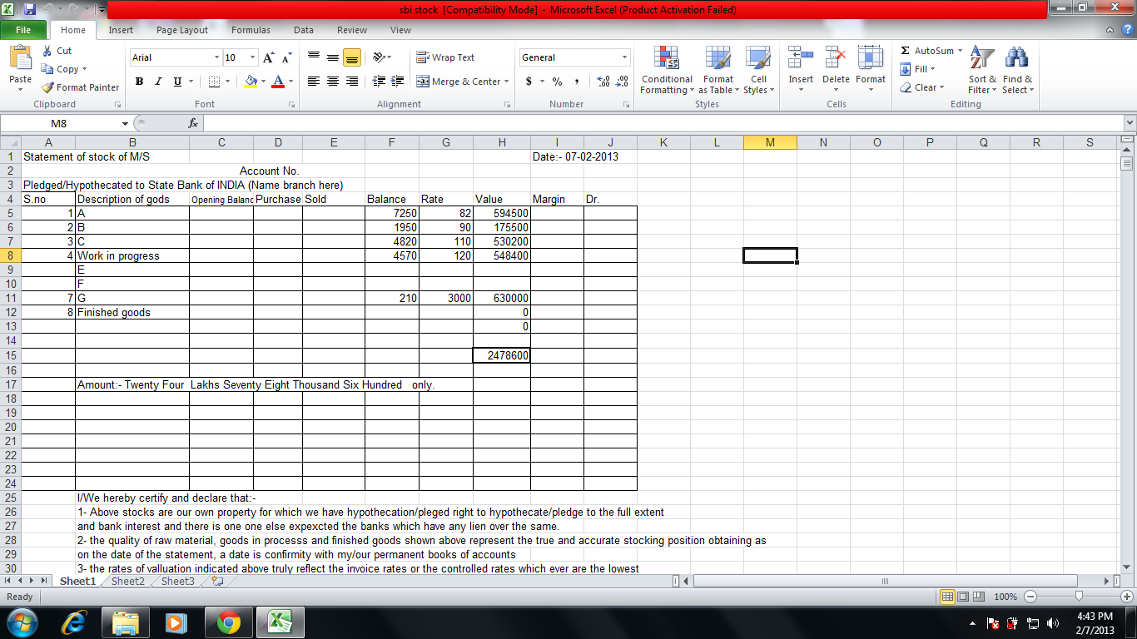This screenshot has width=1137, height=639.
Task: Decrease font size with Shrink Font icon
Action: click(x=286, y=57)
